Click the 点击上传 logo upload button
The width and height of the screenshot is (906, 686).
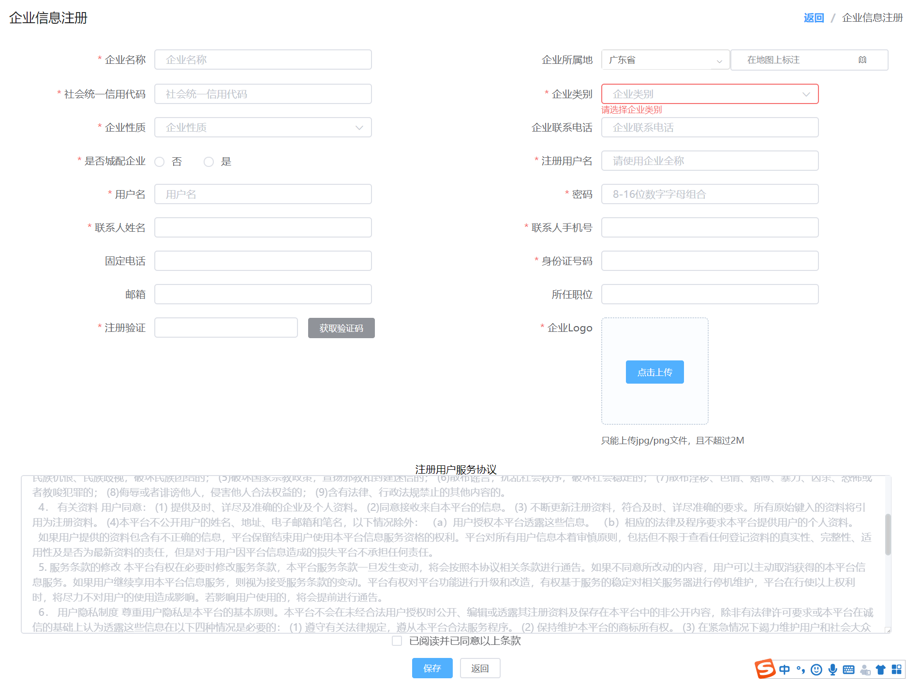tap(655, 372)
